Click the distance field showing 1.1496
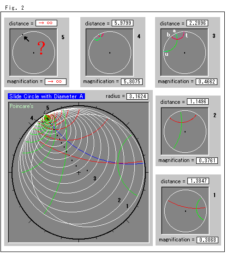The height and width of the screenshot is (258, 246). coord(198,102)
